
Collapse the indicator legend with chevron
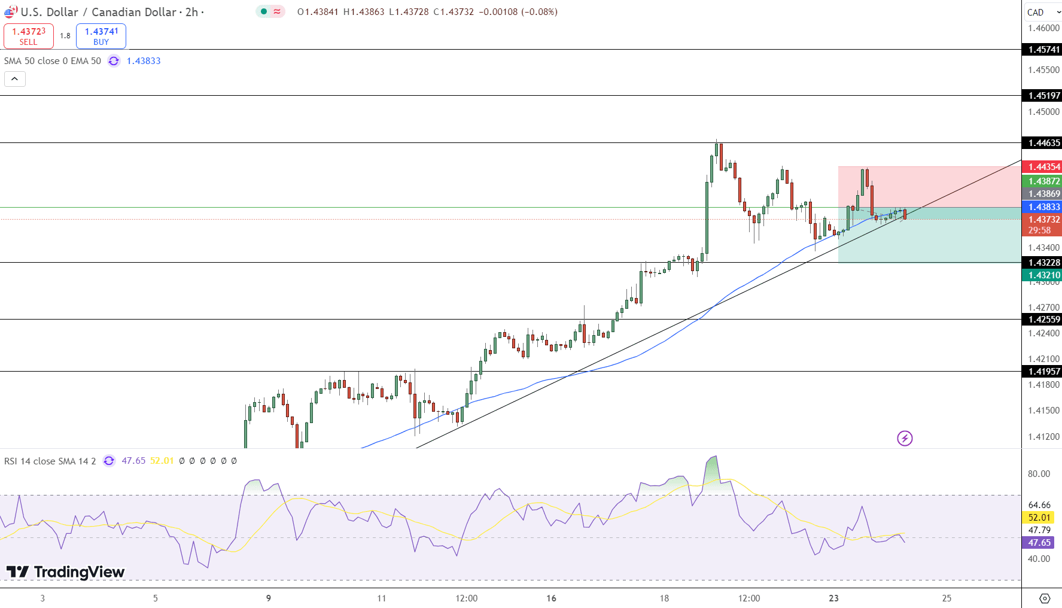tap(15, 79)
